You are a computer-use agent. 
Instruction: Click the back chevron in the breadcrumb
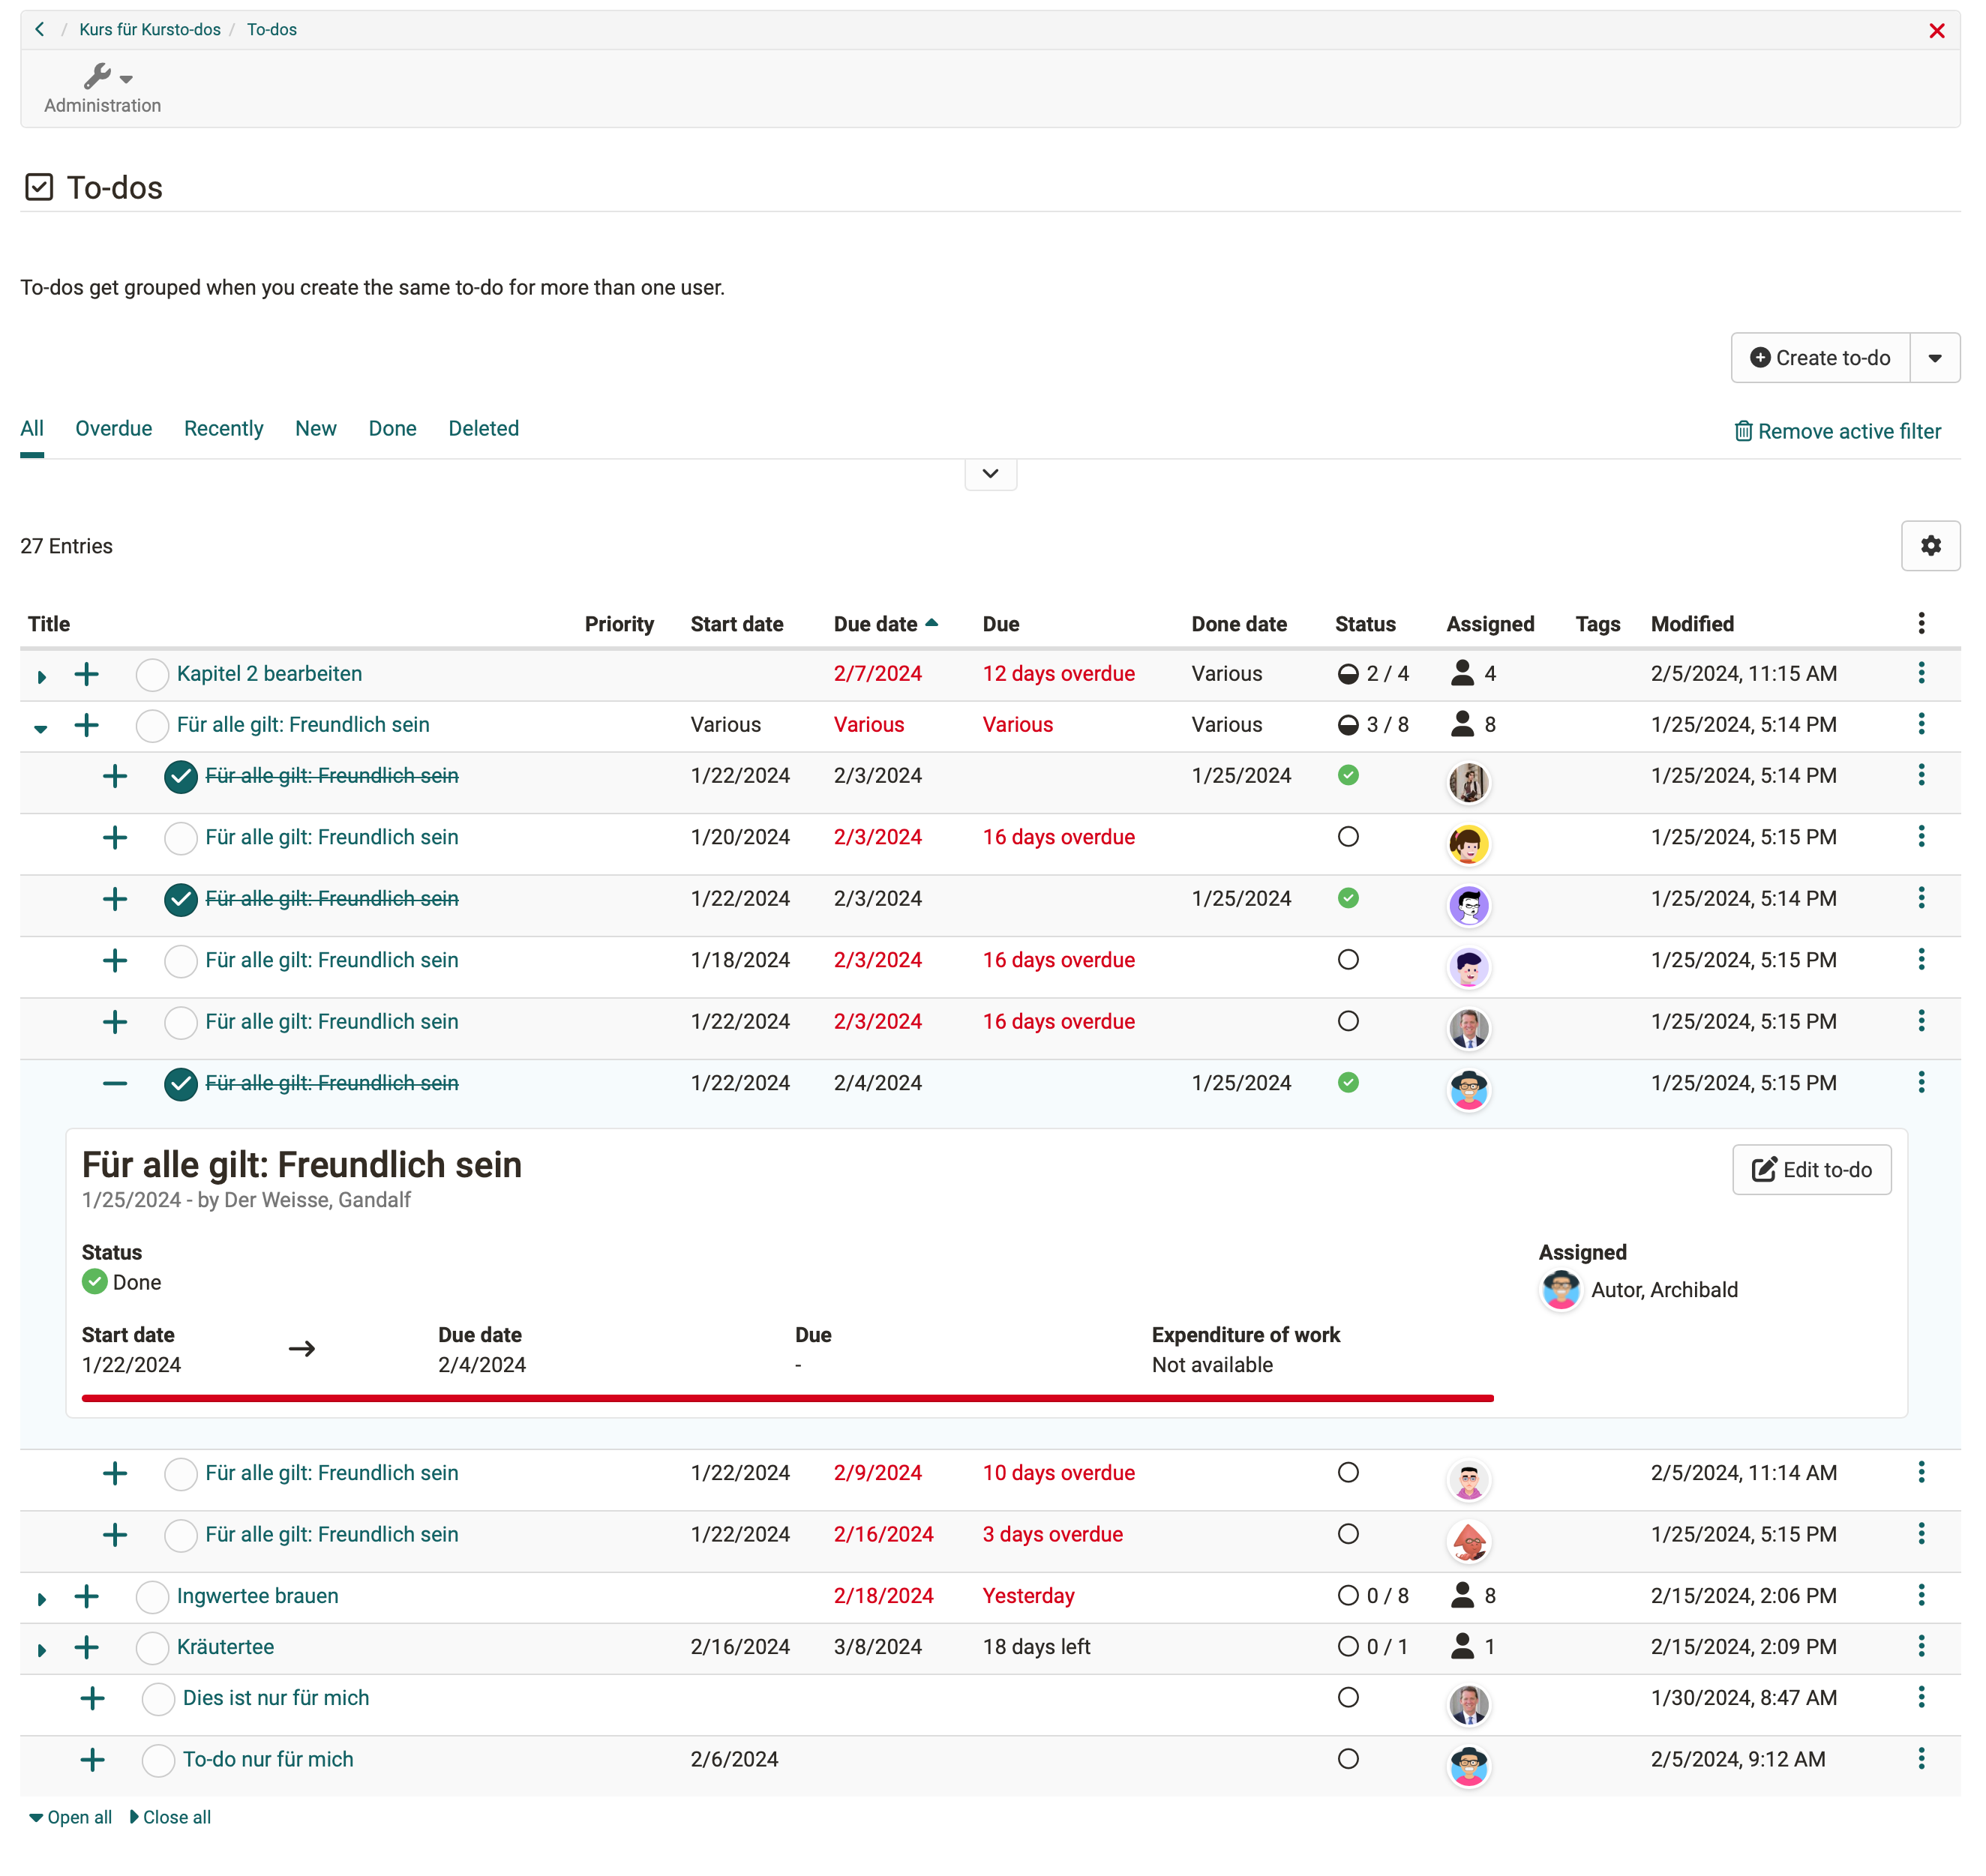[40, 30]
